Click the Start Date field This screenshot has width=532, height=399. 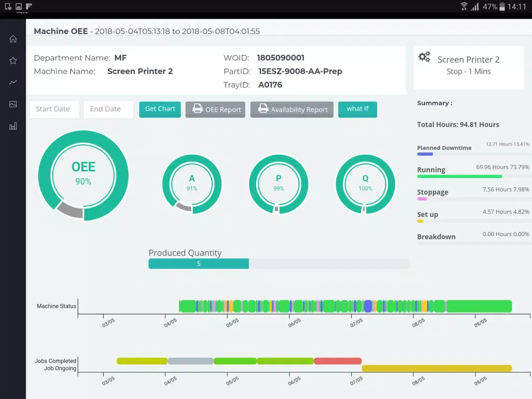click(x=55, y=109)
